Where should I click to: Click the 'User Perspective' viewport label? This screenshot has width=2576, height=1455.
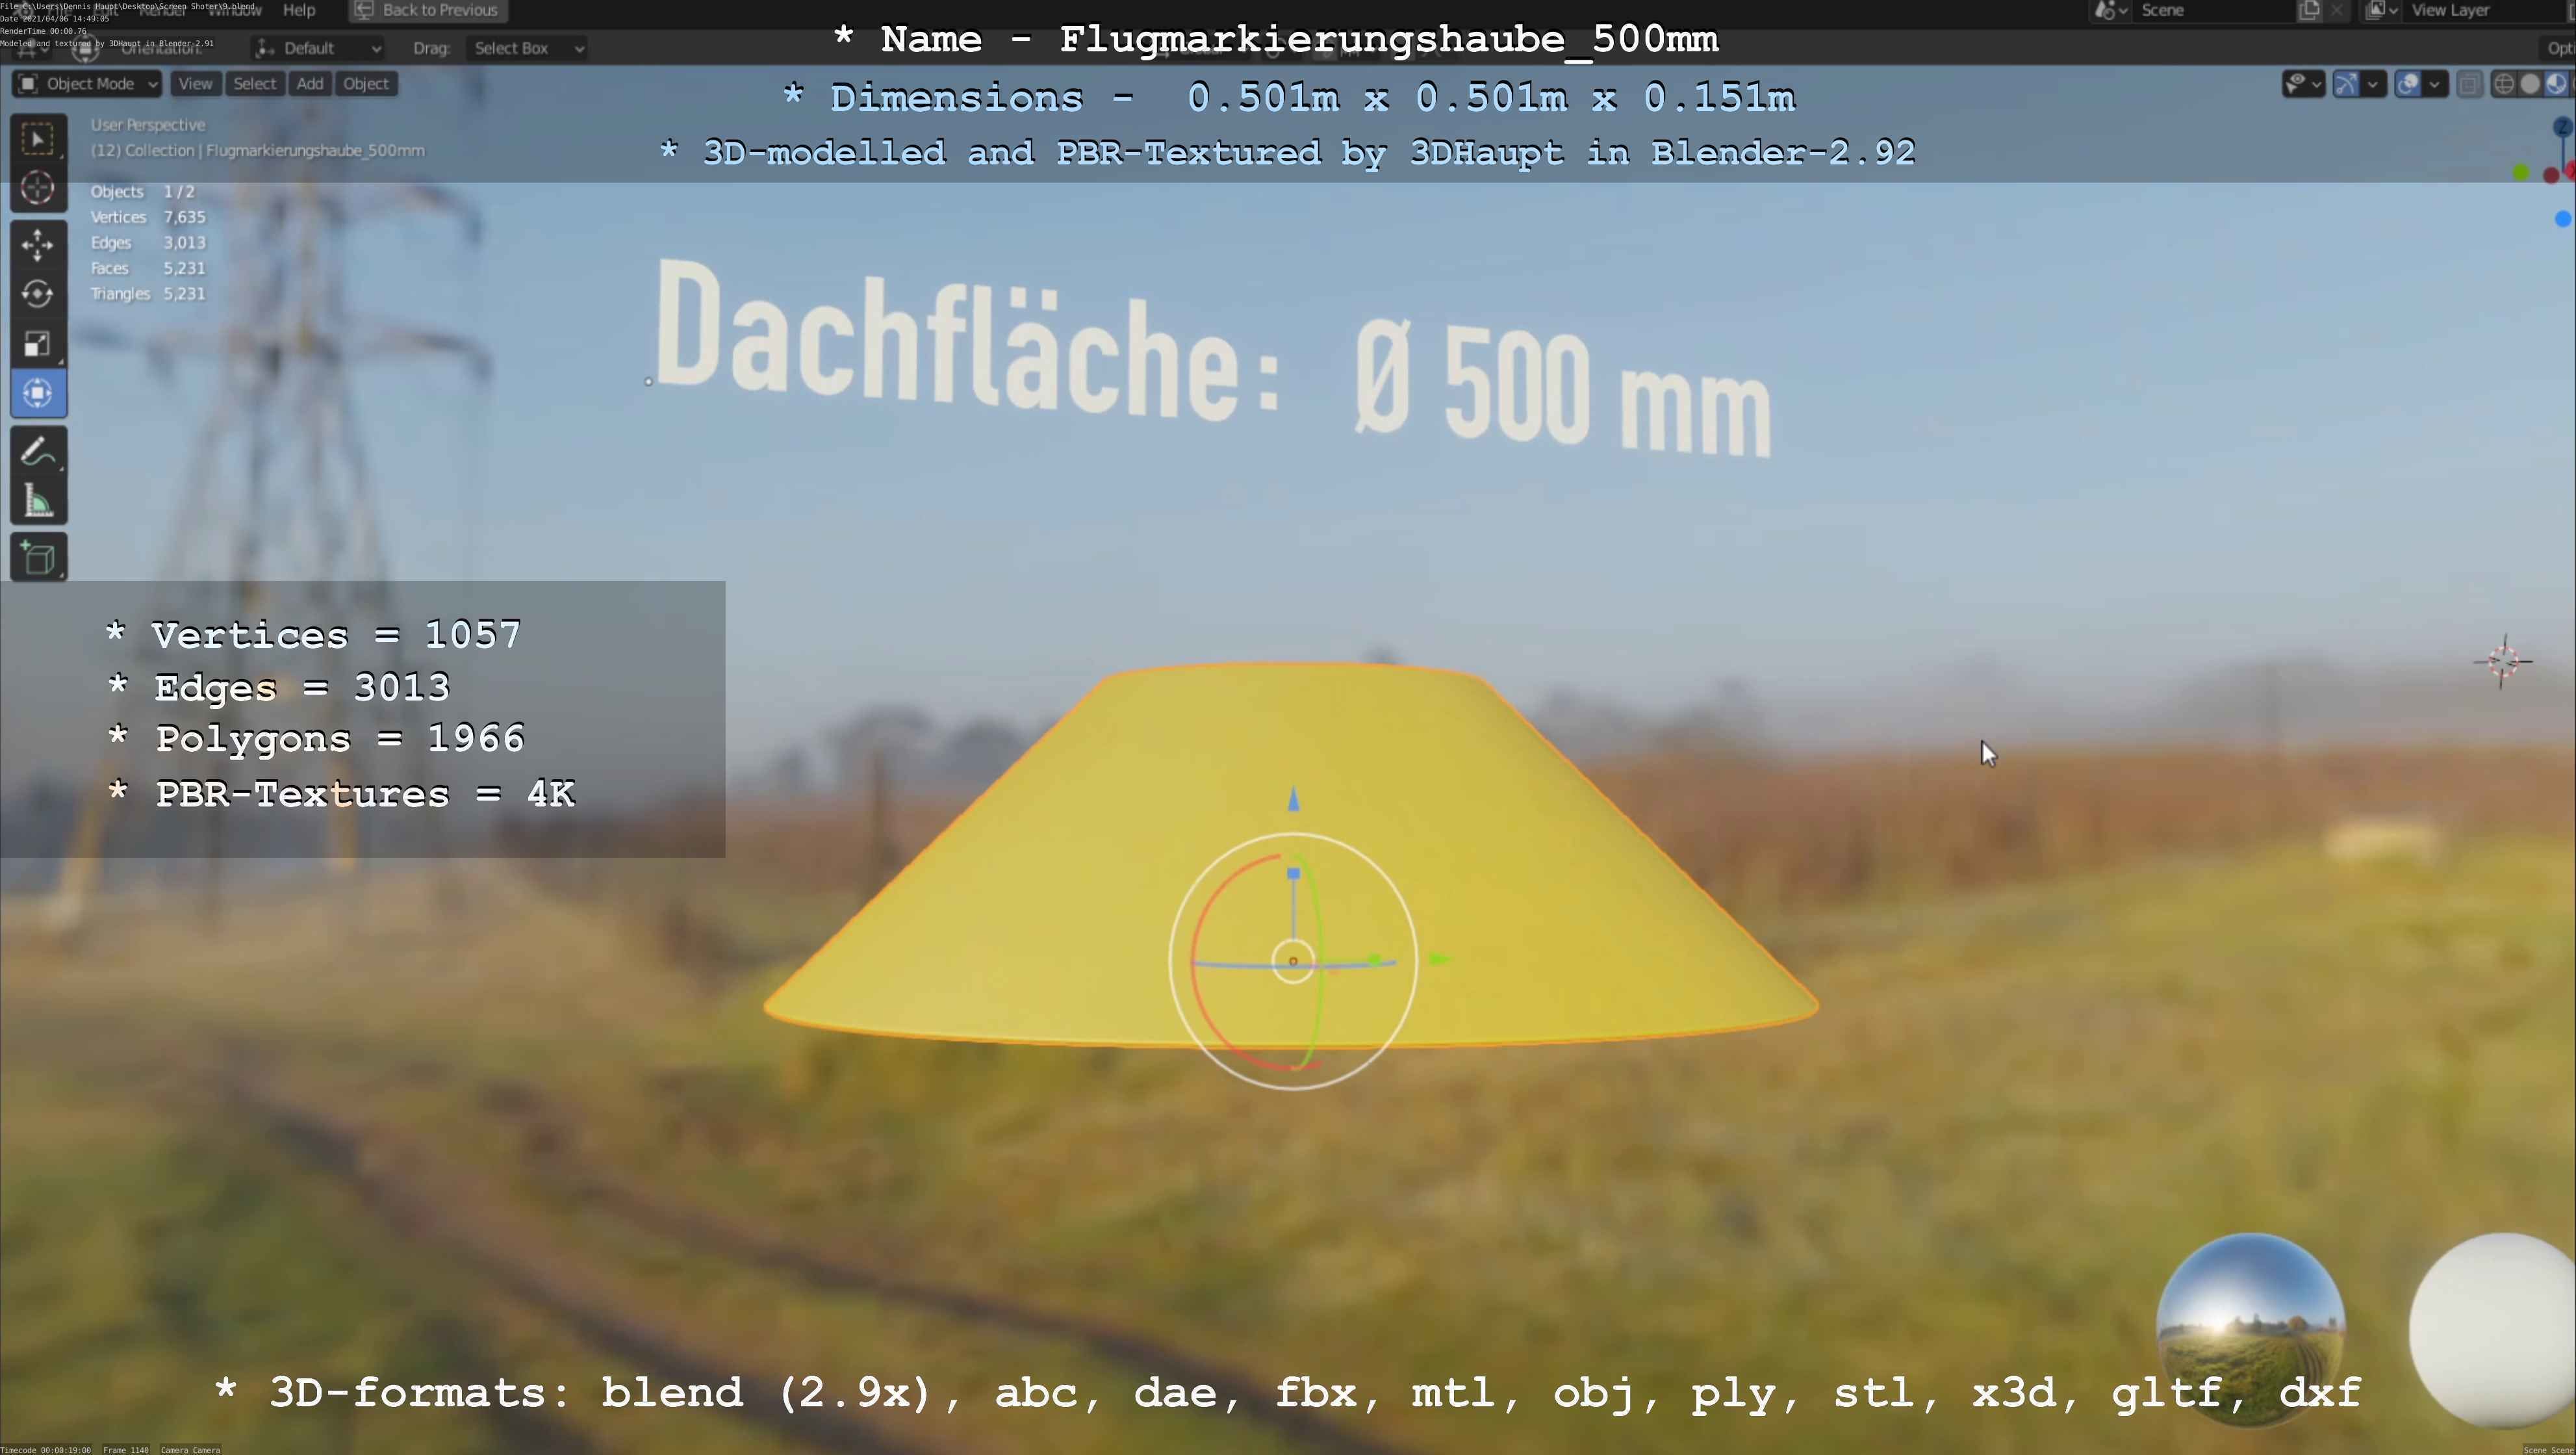click(148, 125)
